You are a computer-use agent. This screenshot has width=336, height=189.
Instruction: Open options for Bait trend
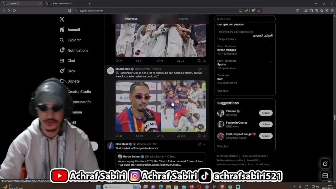click(x=271, y=76)
